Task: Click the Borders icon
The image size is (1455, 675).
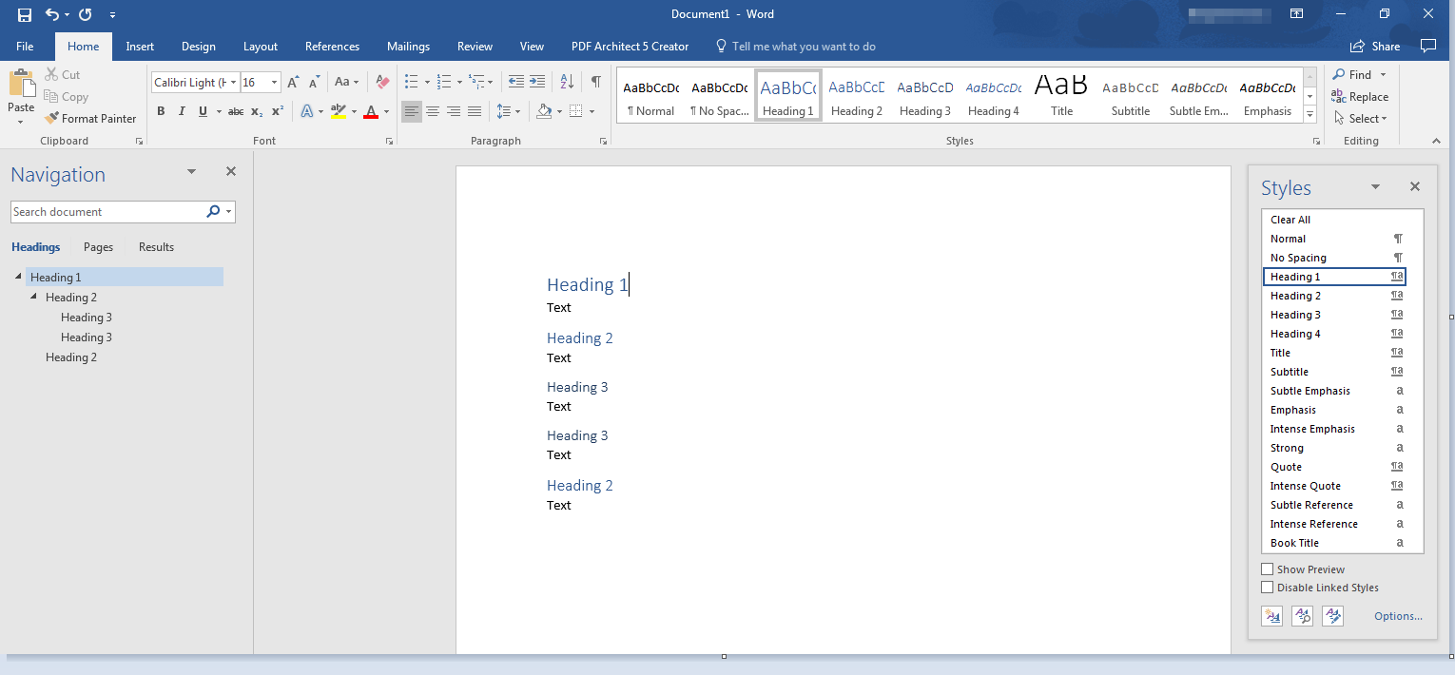Action: click(x=576, y=111)
